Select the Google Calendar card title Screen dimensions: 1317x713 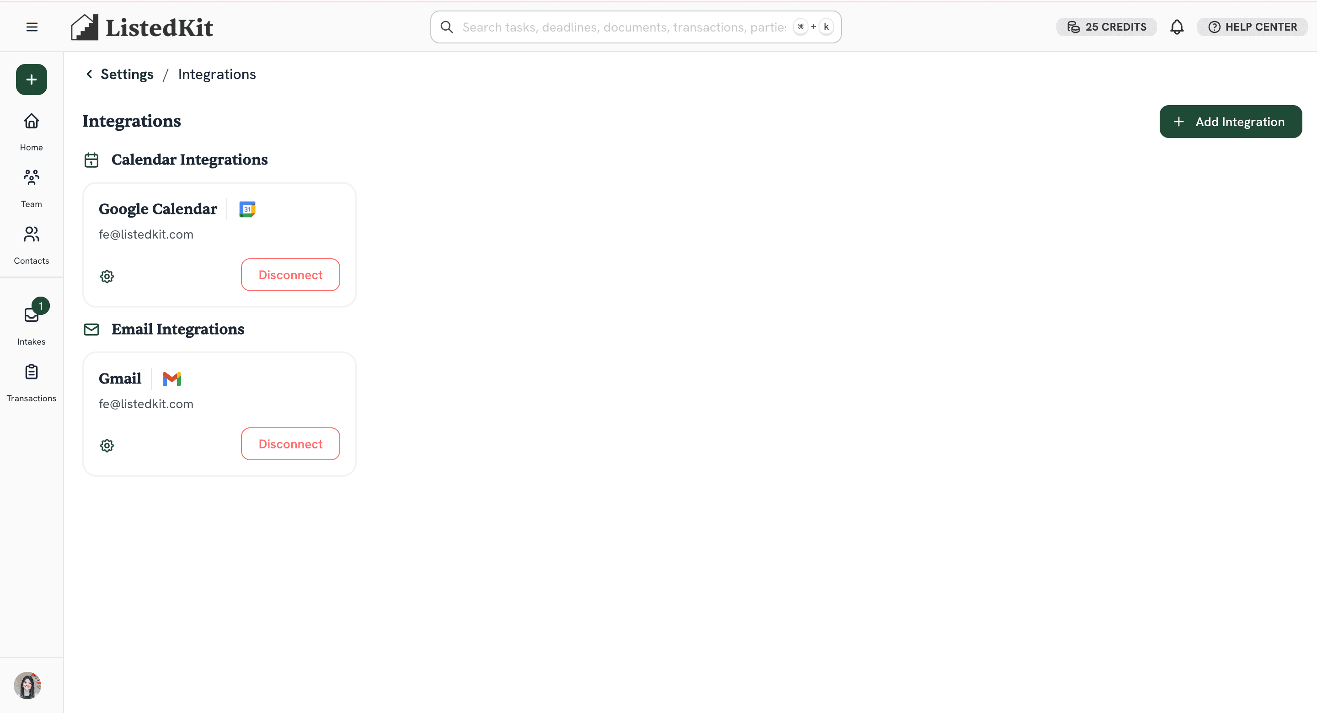pos(157,208)
